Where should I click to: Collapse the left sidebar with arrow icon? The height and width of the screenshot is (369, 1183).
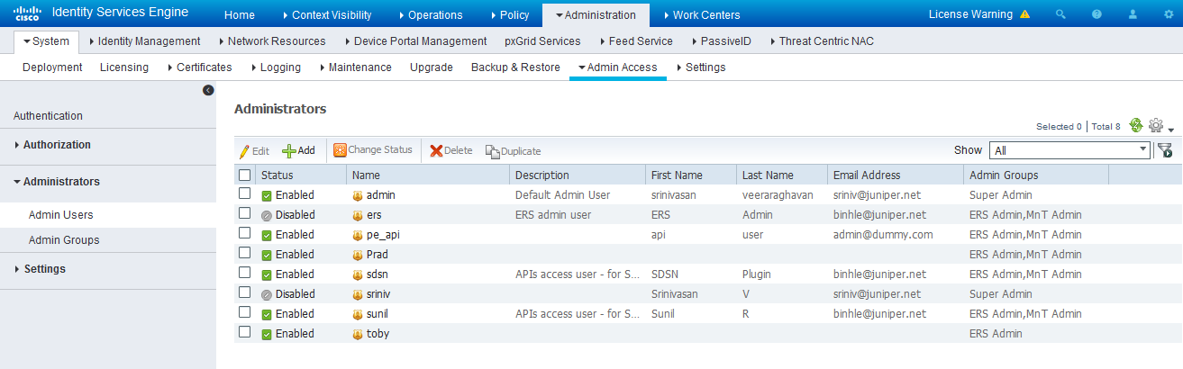(x=208, y=90)
